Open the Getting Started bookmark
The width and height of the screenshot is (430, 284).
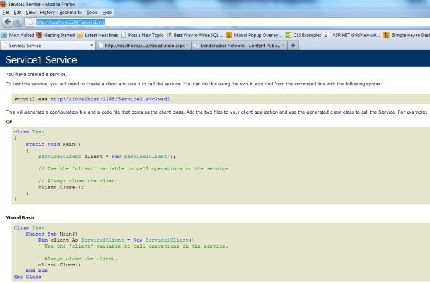[56, 35]
